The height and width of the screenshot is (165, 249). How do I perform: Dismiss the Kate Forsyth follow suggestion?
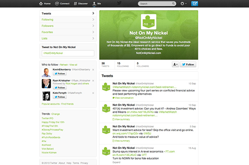pyautogui.click(x=93, y=93)
